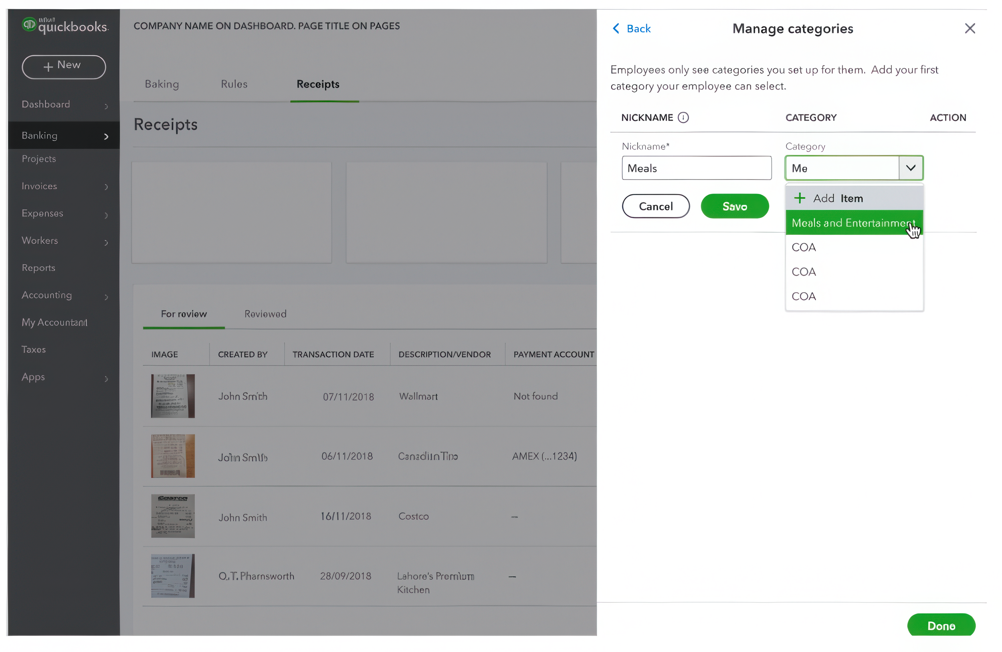This screenshot has width=1002, height=652.
Task: Close the Manage categories panel
Action: pos(970,28)
